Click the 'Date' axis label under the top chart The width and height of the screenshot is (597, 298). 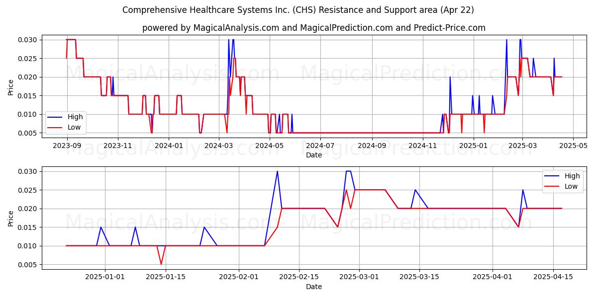(314, 155)
